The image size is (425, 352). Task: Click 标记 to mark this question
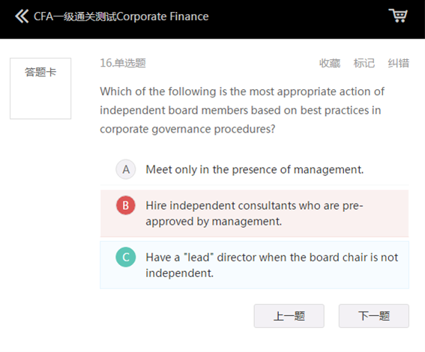pos(364,63)
